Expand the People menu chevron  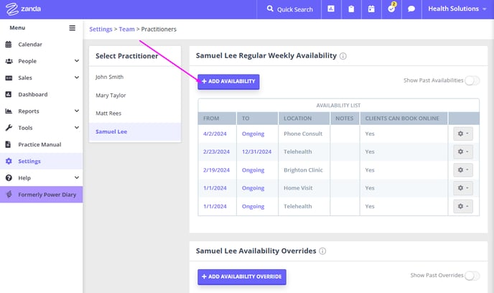pos(77,61)
